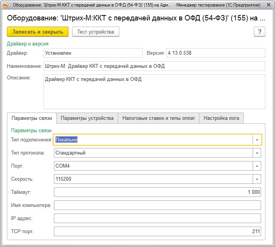Expand the 'Тип подключения' dropdown arrow
Screen dimensions: 275x247
click(x=257, y=140)
